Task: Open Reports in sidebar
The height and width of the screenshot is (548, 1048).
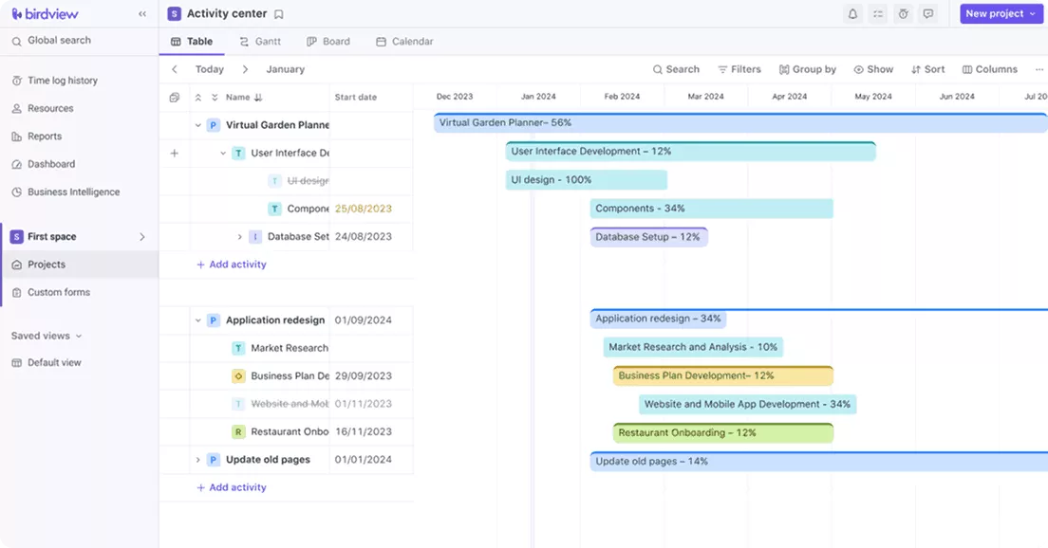Action: (37, 137)
